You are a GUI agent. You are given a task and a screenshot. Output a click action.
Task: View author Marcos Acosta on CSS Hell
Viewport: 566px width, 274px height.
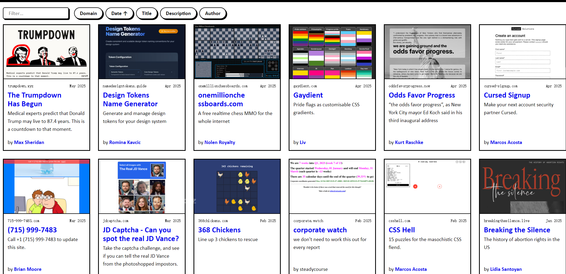[411, 269]
